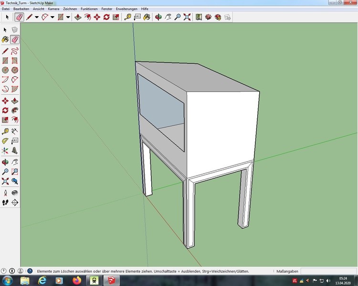Open the Line tool dropdown arrow

coord(37,17)
